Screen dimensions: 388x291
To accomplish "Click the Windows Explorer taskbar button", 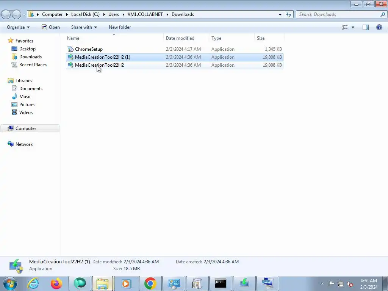I will click(102, 283).
